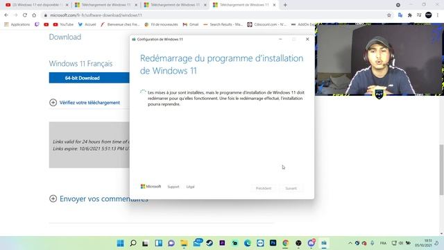Open Microsoft Edge from taskbar

[x=248, y=243]
